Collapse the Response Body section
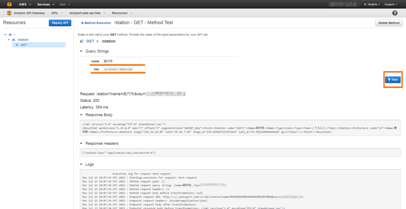 click(81, 115)
